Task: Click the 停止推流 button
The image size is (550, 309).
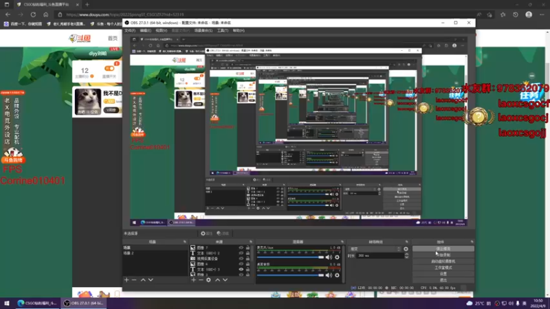Action: 443,249
